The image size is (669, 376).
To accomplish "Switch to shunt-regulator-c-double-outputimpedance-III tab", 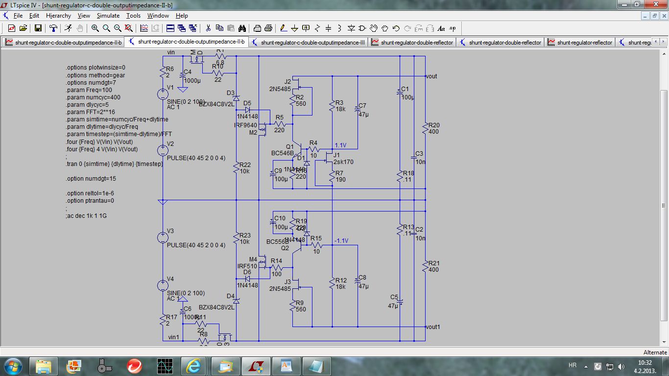I will click(x=308, y=42).
